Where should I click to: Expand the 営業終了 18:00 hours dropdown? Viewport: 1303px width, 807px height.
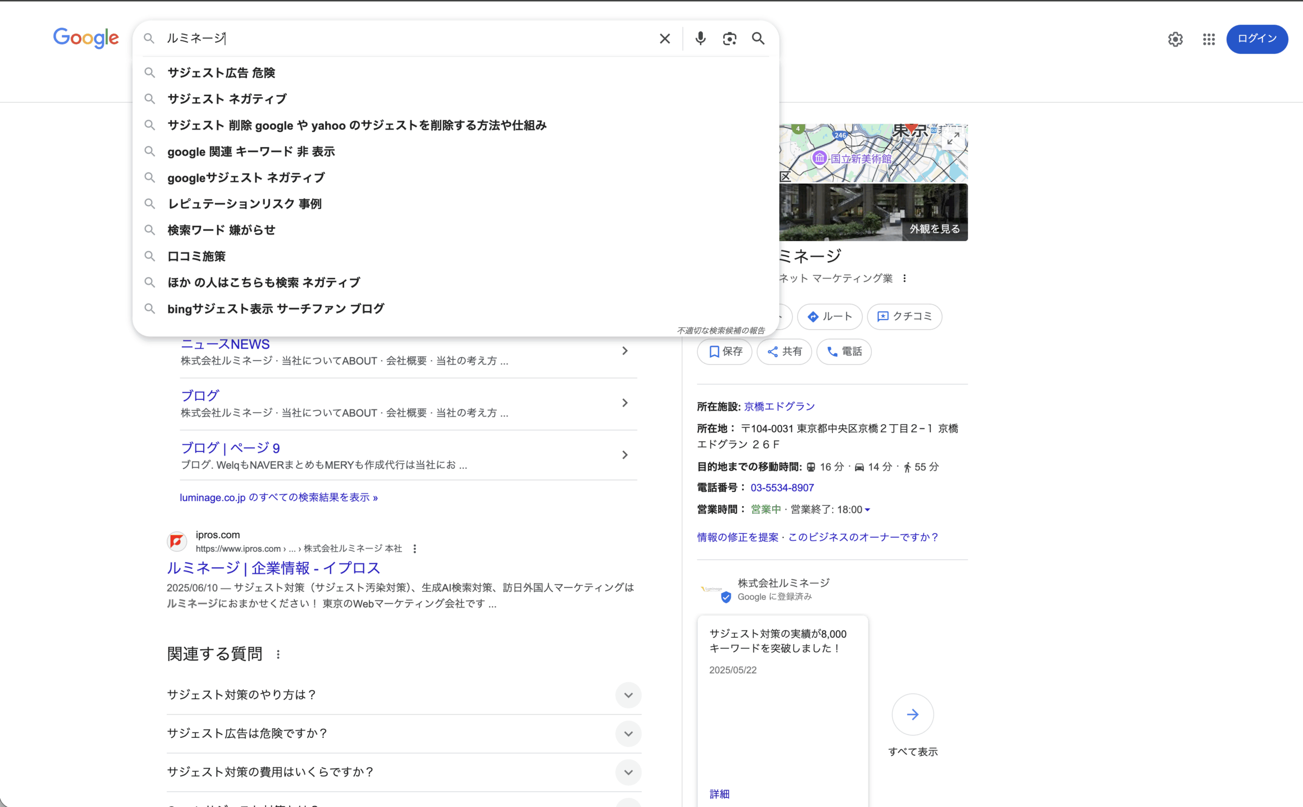pyautogui.click(x=867, y=509)
